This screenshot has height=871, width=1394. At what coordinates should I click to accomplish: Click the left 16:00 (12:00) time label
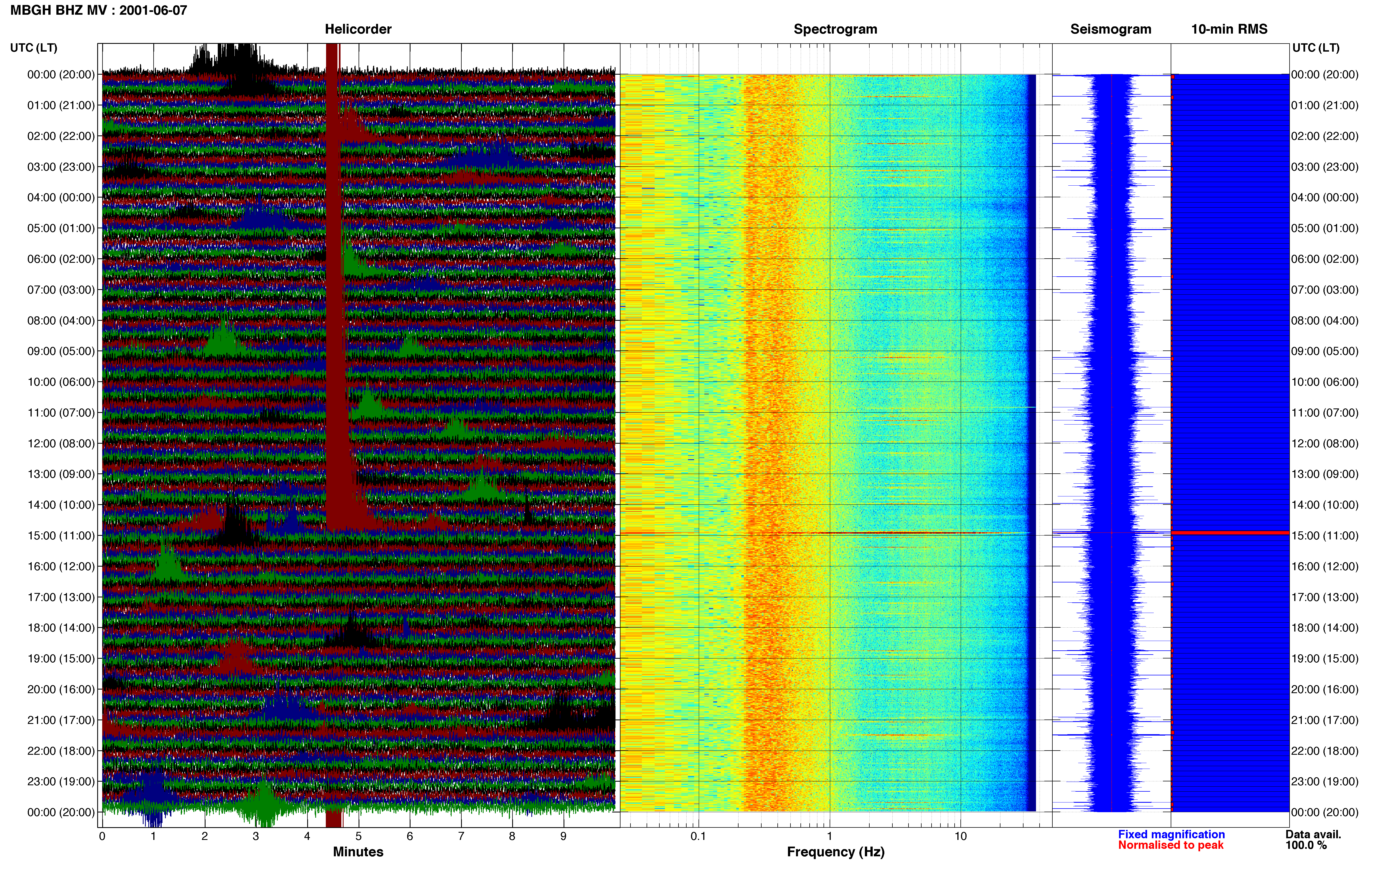[x=61, y=566]
